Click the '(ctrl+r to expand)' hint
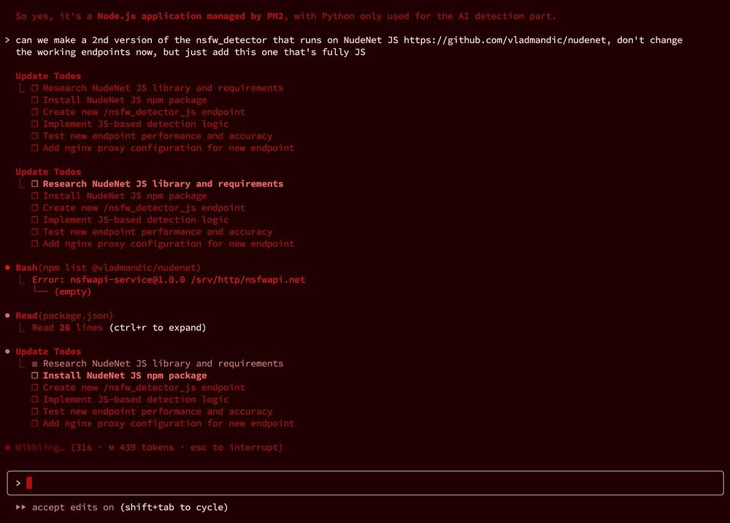Viewport: 730px width, 523px height. point(158,327)
